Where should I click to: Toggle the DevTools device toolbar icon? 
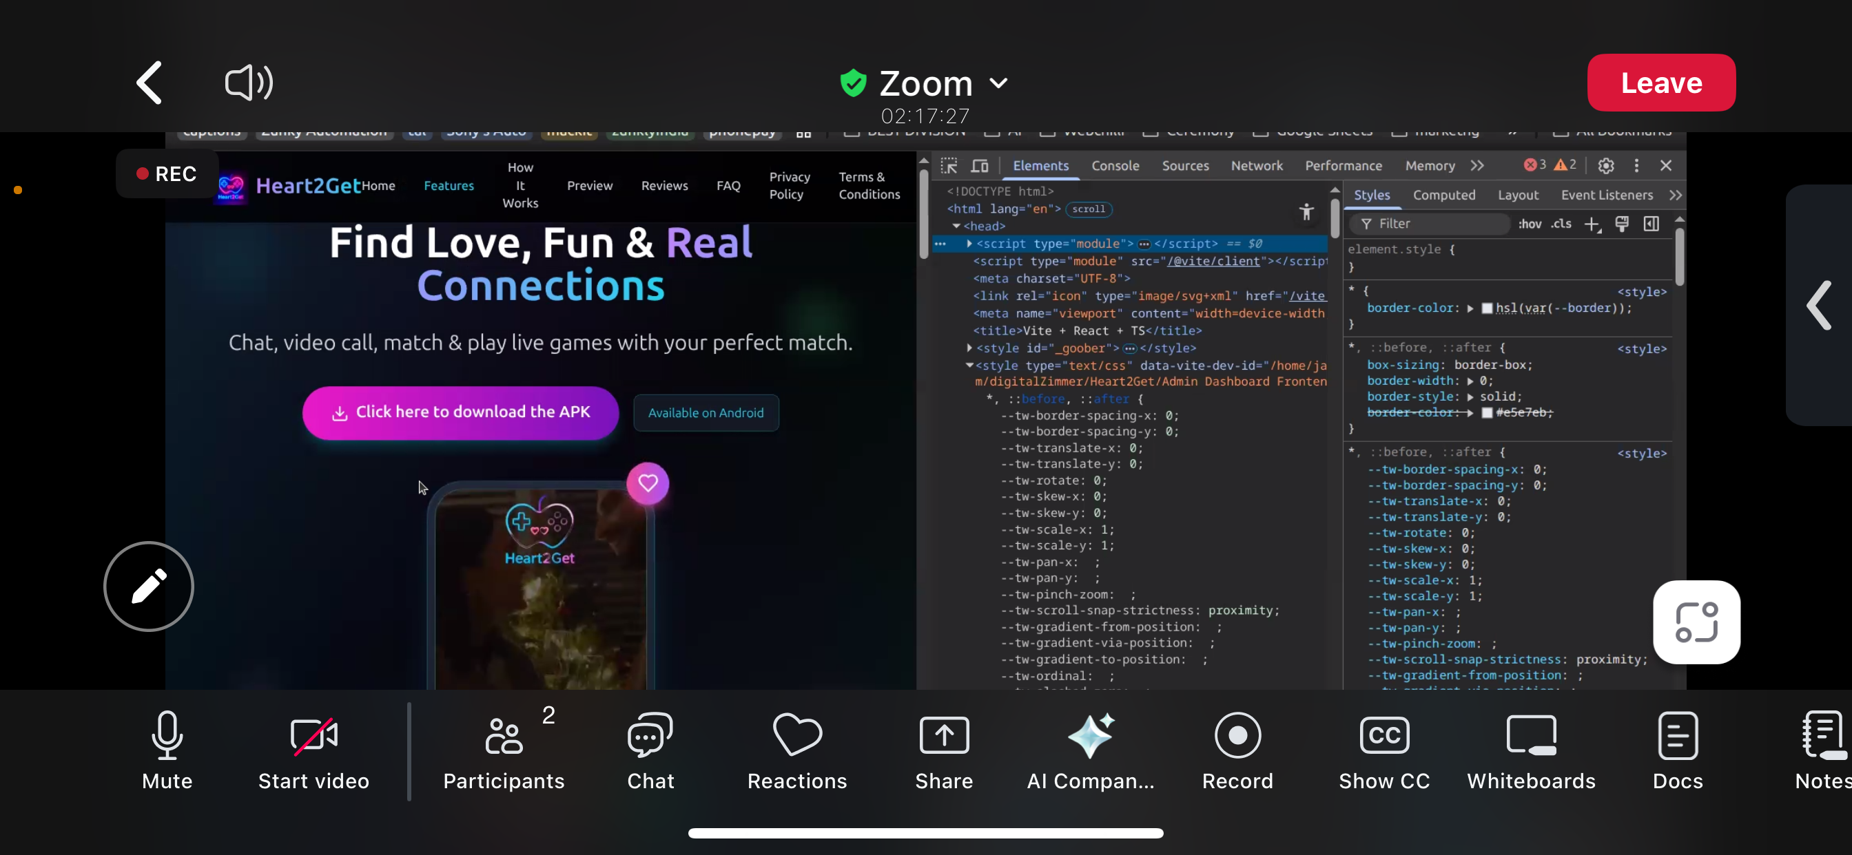[x=979, y=166]
